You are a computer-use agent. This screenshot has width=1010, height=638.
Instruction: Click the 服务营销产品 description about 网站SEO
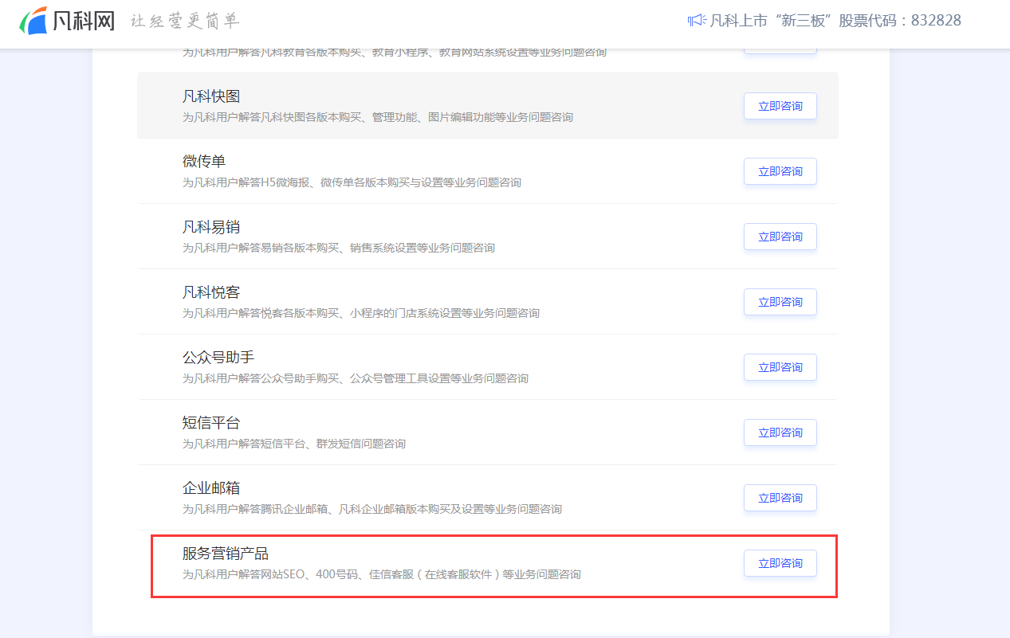(382, 574)
